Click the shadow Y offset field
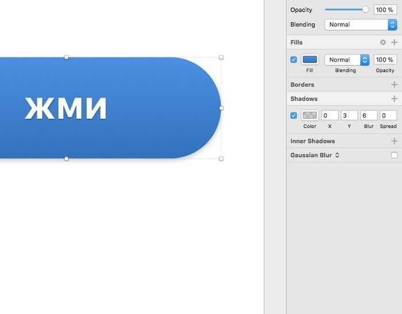 tap(349, 116)
